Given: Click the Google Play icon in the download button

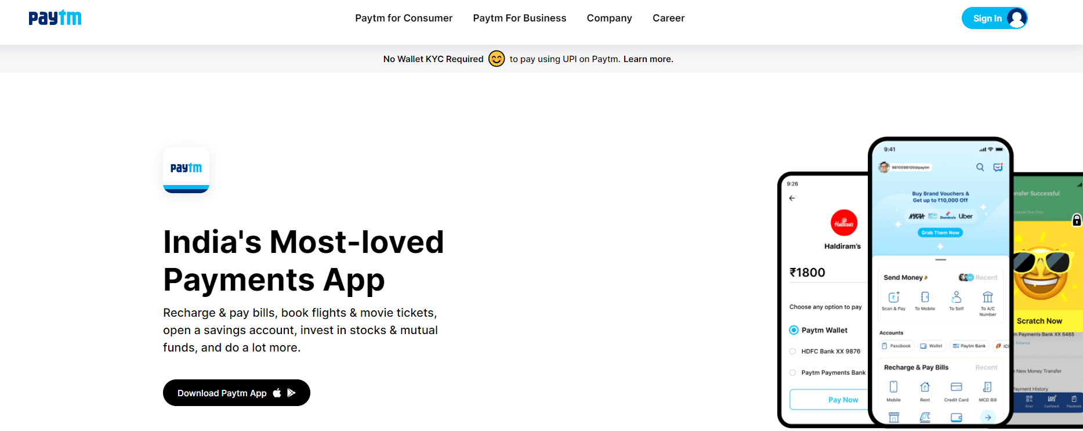Looking at the screenshot, I should [291, 393].
